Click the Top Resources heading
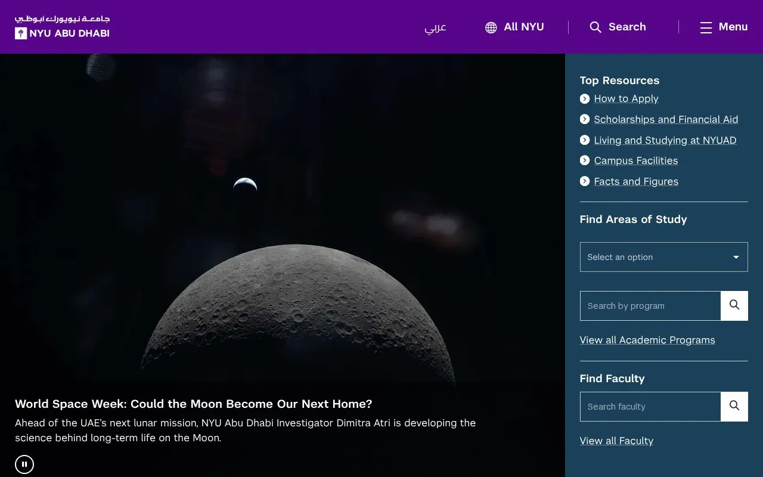This screenshot has width=763, height=477. click(619, 80)
